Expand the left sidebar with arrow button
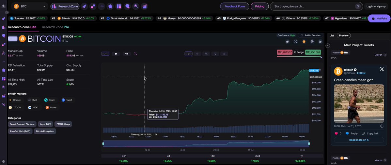 7,12
